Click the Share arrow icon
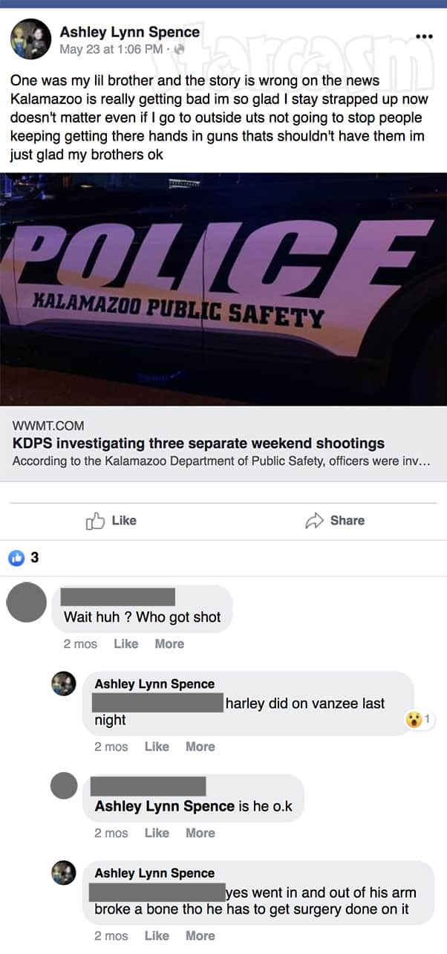Screen dimensions: 447x954 click(315, 521)
